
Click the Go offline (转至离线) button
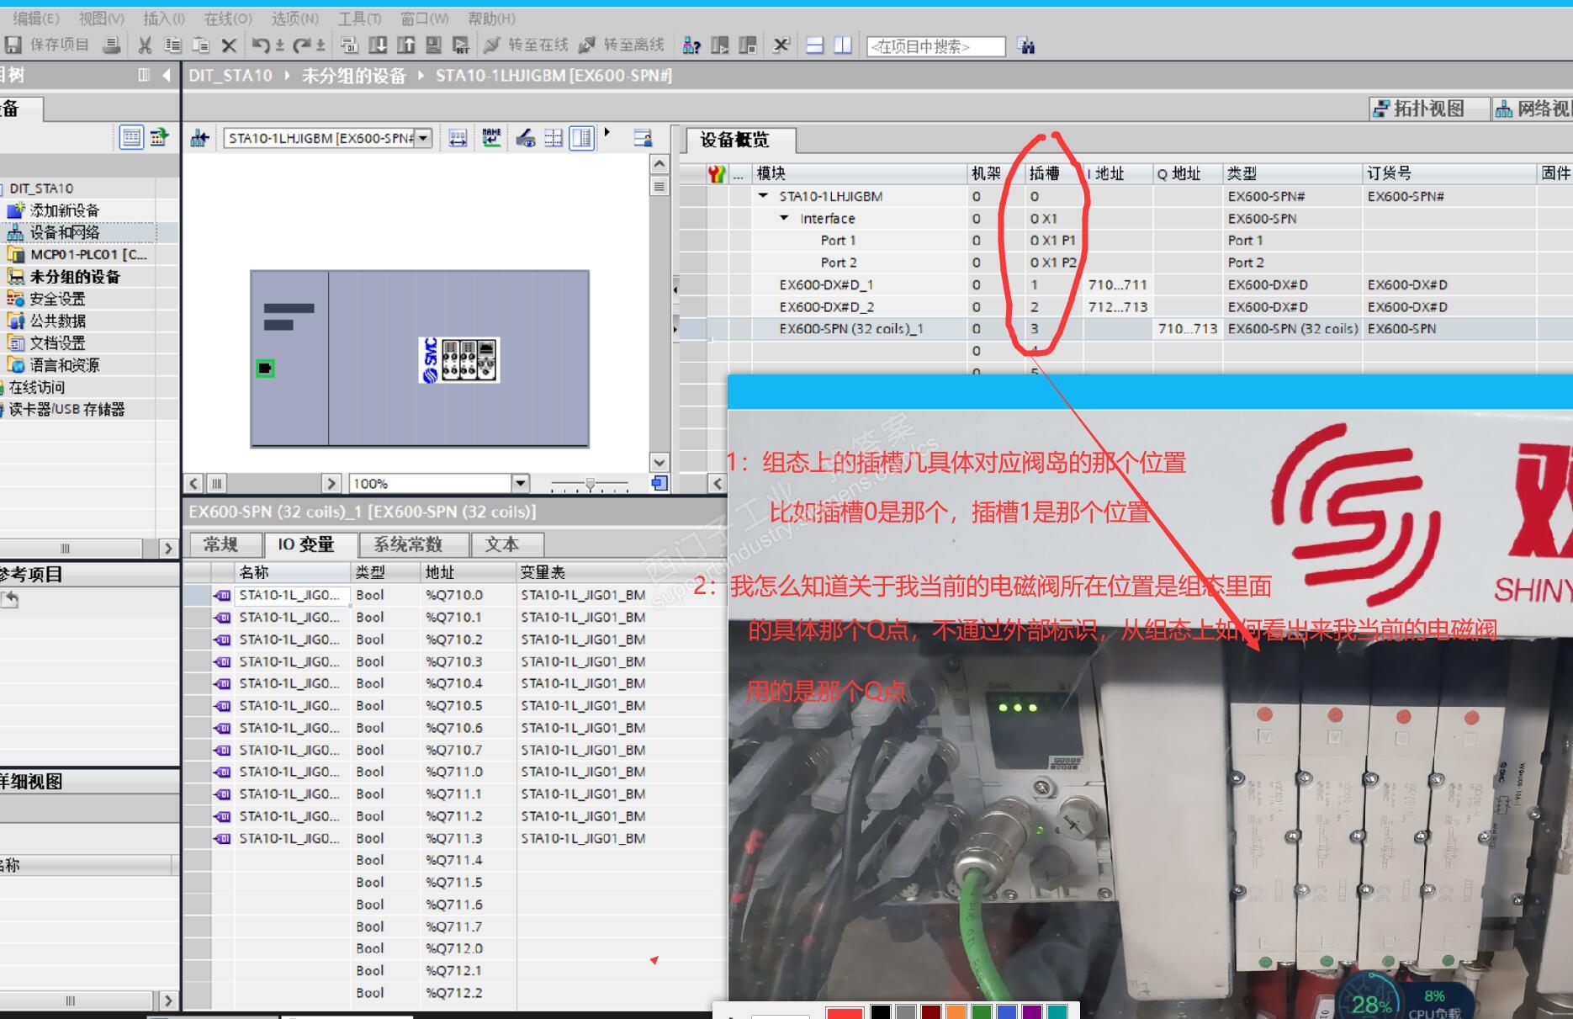coord(622,45)
